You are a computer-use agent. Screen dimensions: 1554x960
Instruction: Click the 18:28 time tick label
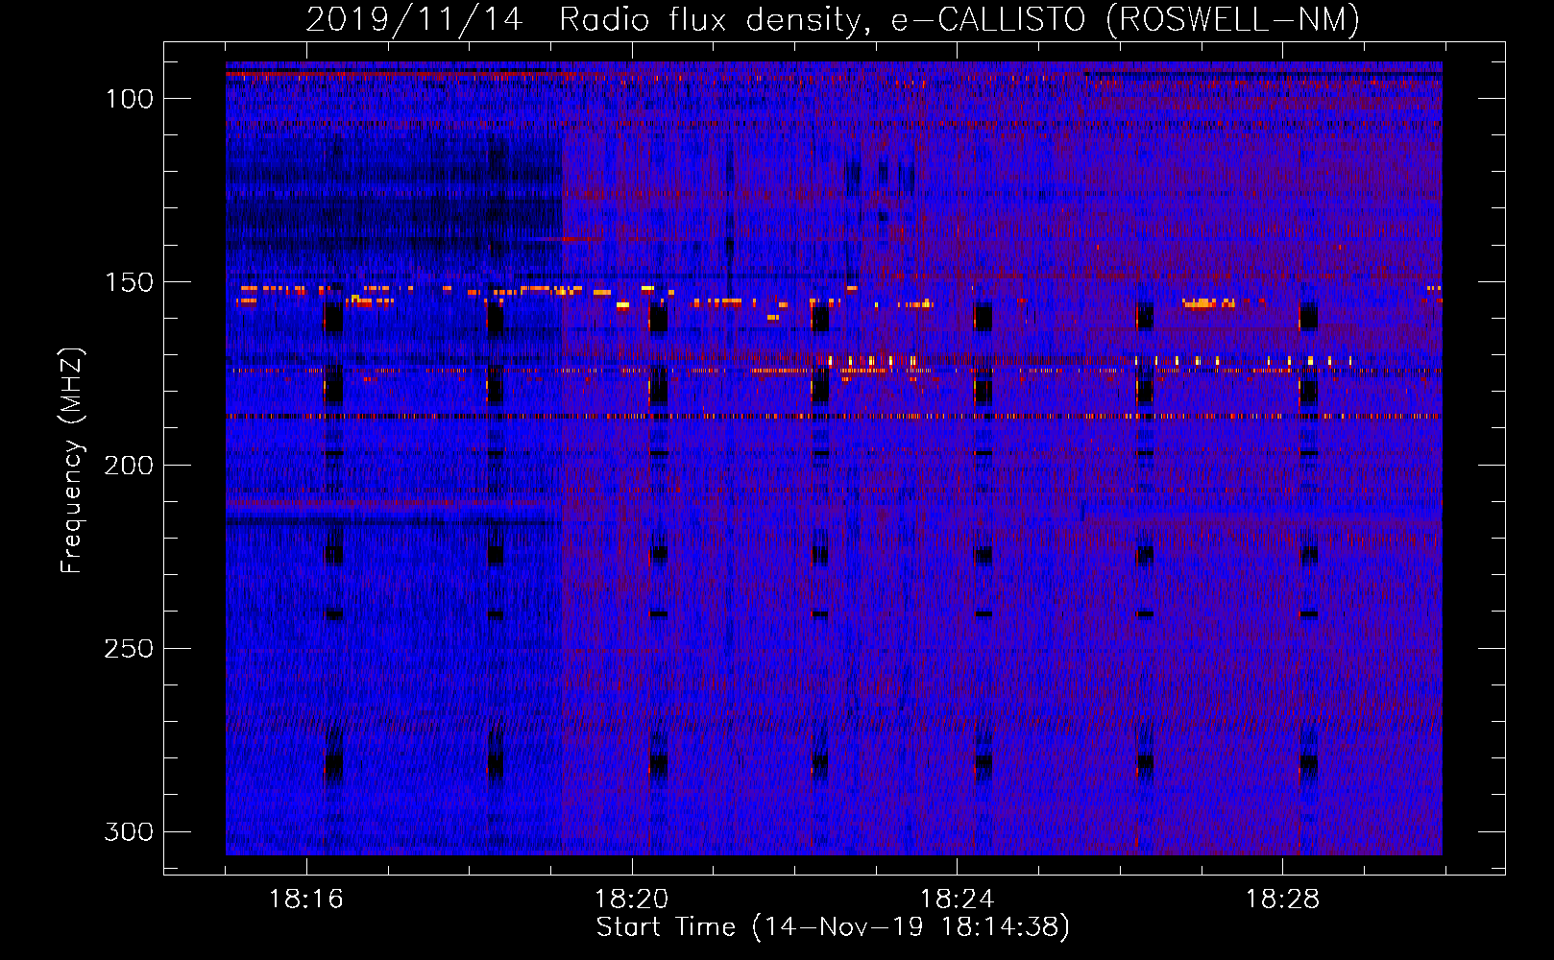1283,900
